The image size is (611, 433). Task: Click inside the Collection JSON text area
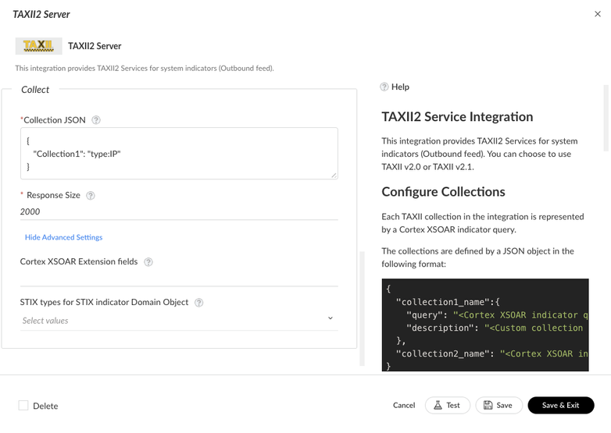click(179, 154)
